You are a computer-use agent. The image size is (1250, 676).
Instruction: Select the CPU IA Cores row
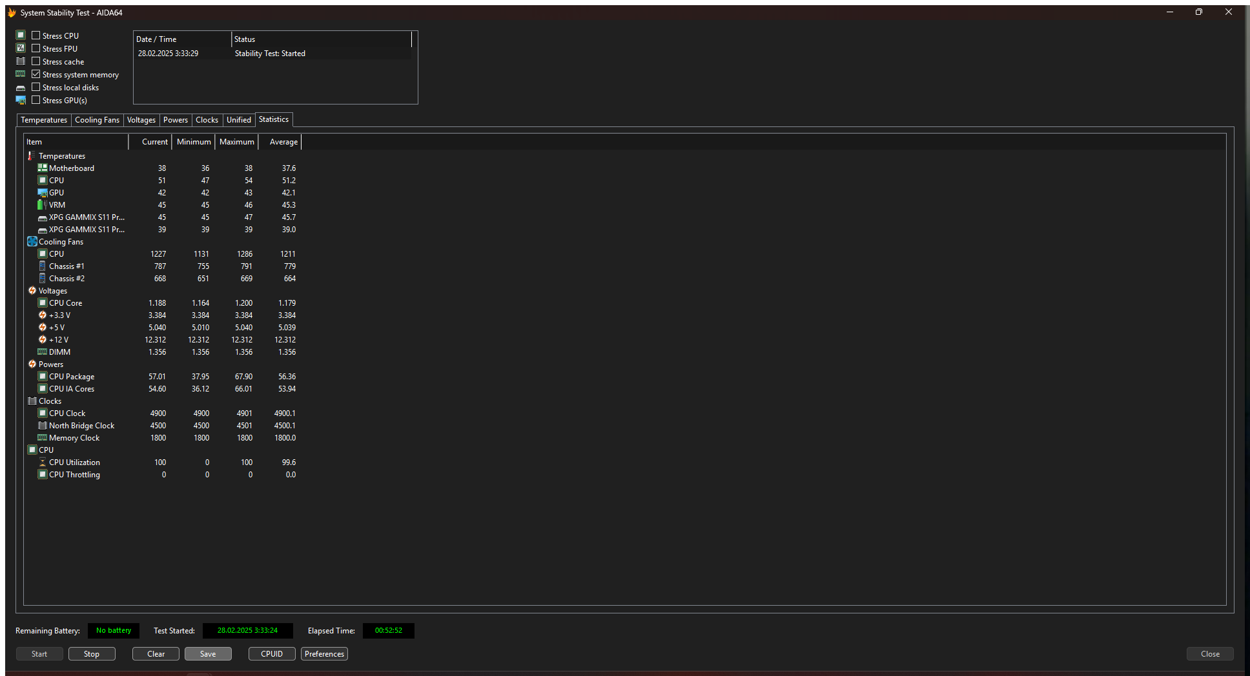click(x=163, y=389)
